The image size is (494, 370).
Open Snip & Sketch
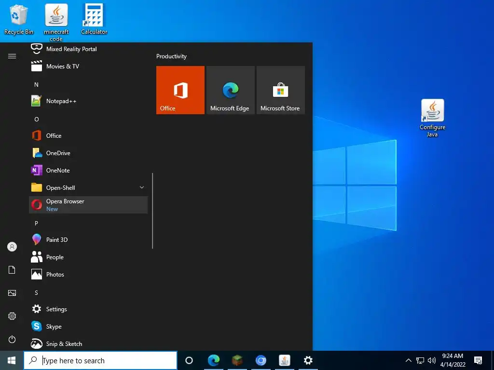pyautogui.click(x=88, y=344)
